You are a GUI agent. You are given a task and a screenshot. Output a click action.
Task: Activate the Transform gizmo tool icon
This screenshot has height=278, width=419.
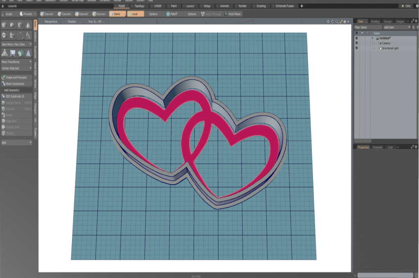point(5,53)
